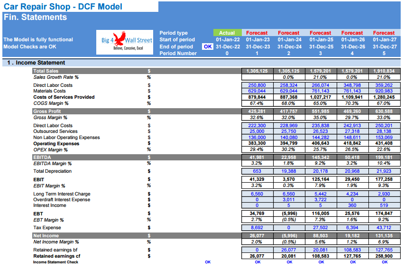Select the blue OK model check cell

[x=208, y=47]
